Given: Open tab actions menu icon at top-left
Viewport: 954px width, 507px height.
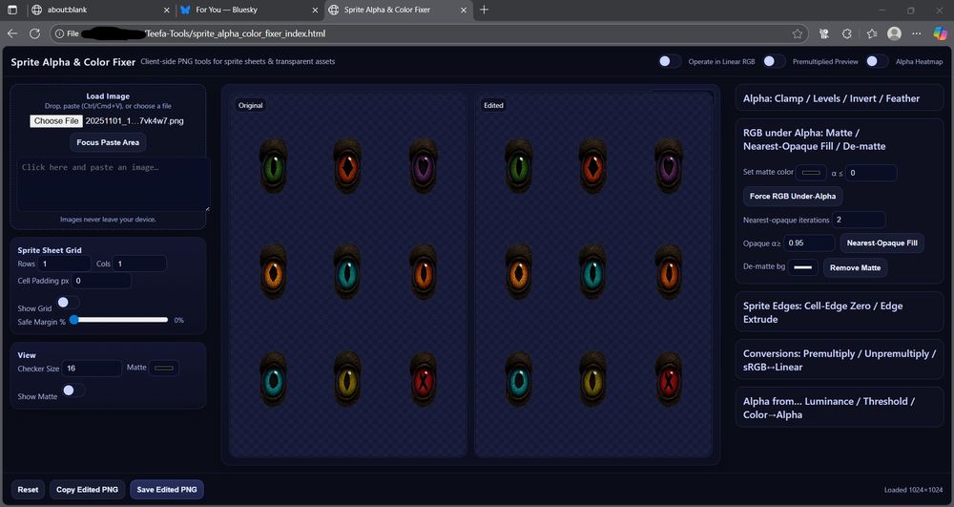Looking at the screenshot, I should coord(12,10).
